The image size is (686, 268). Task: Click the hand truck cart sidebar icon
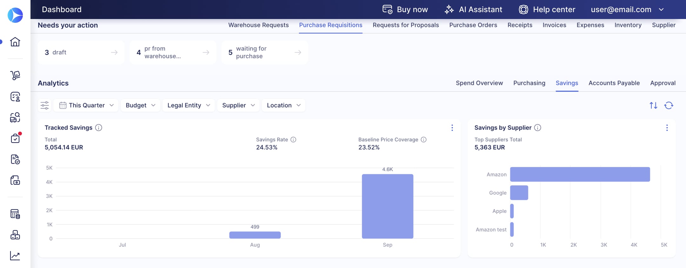(15, 75)
